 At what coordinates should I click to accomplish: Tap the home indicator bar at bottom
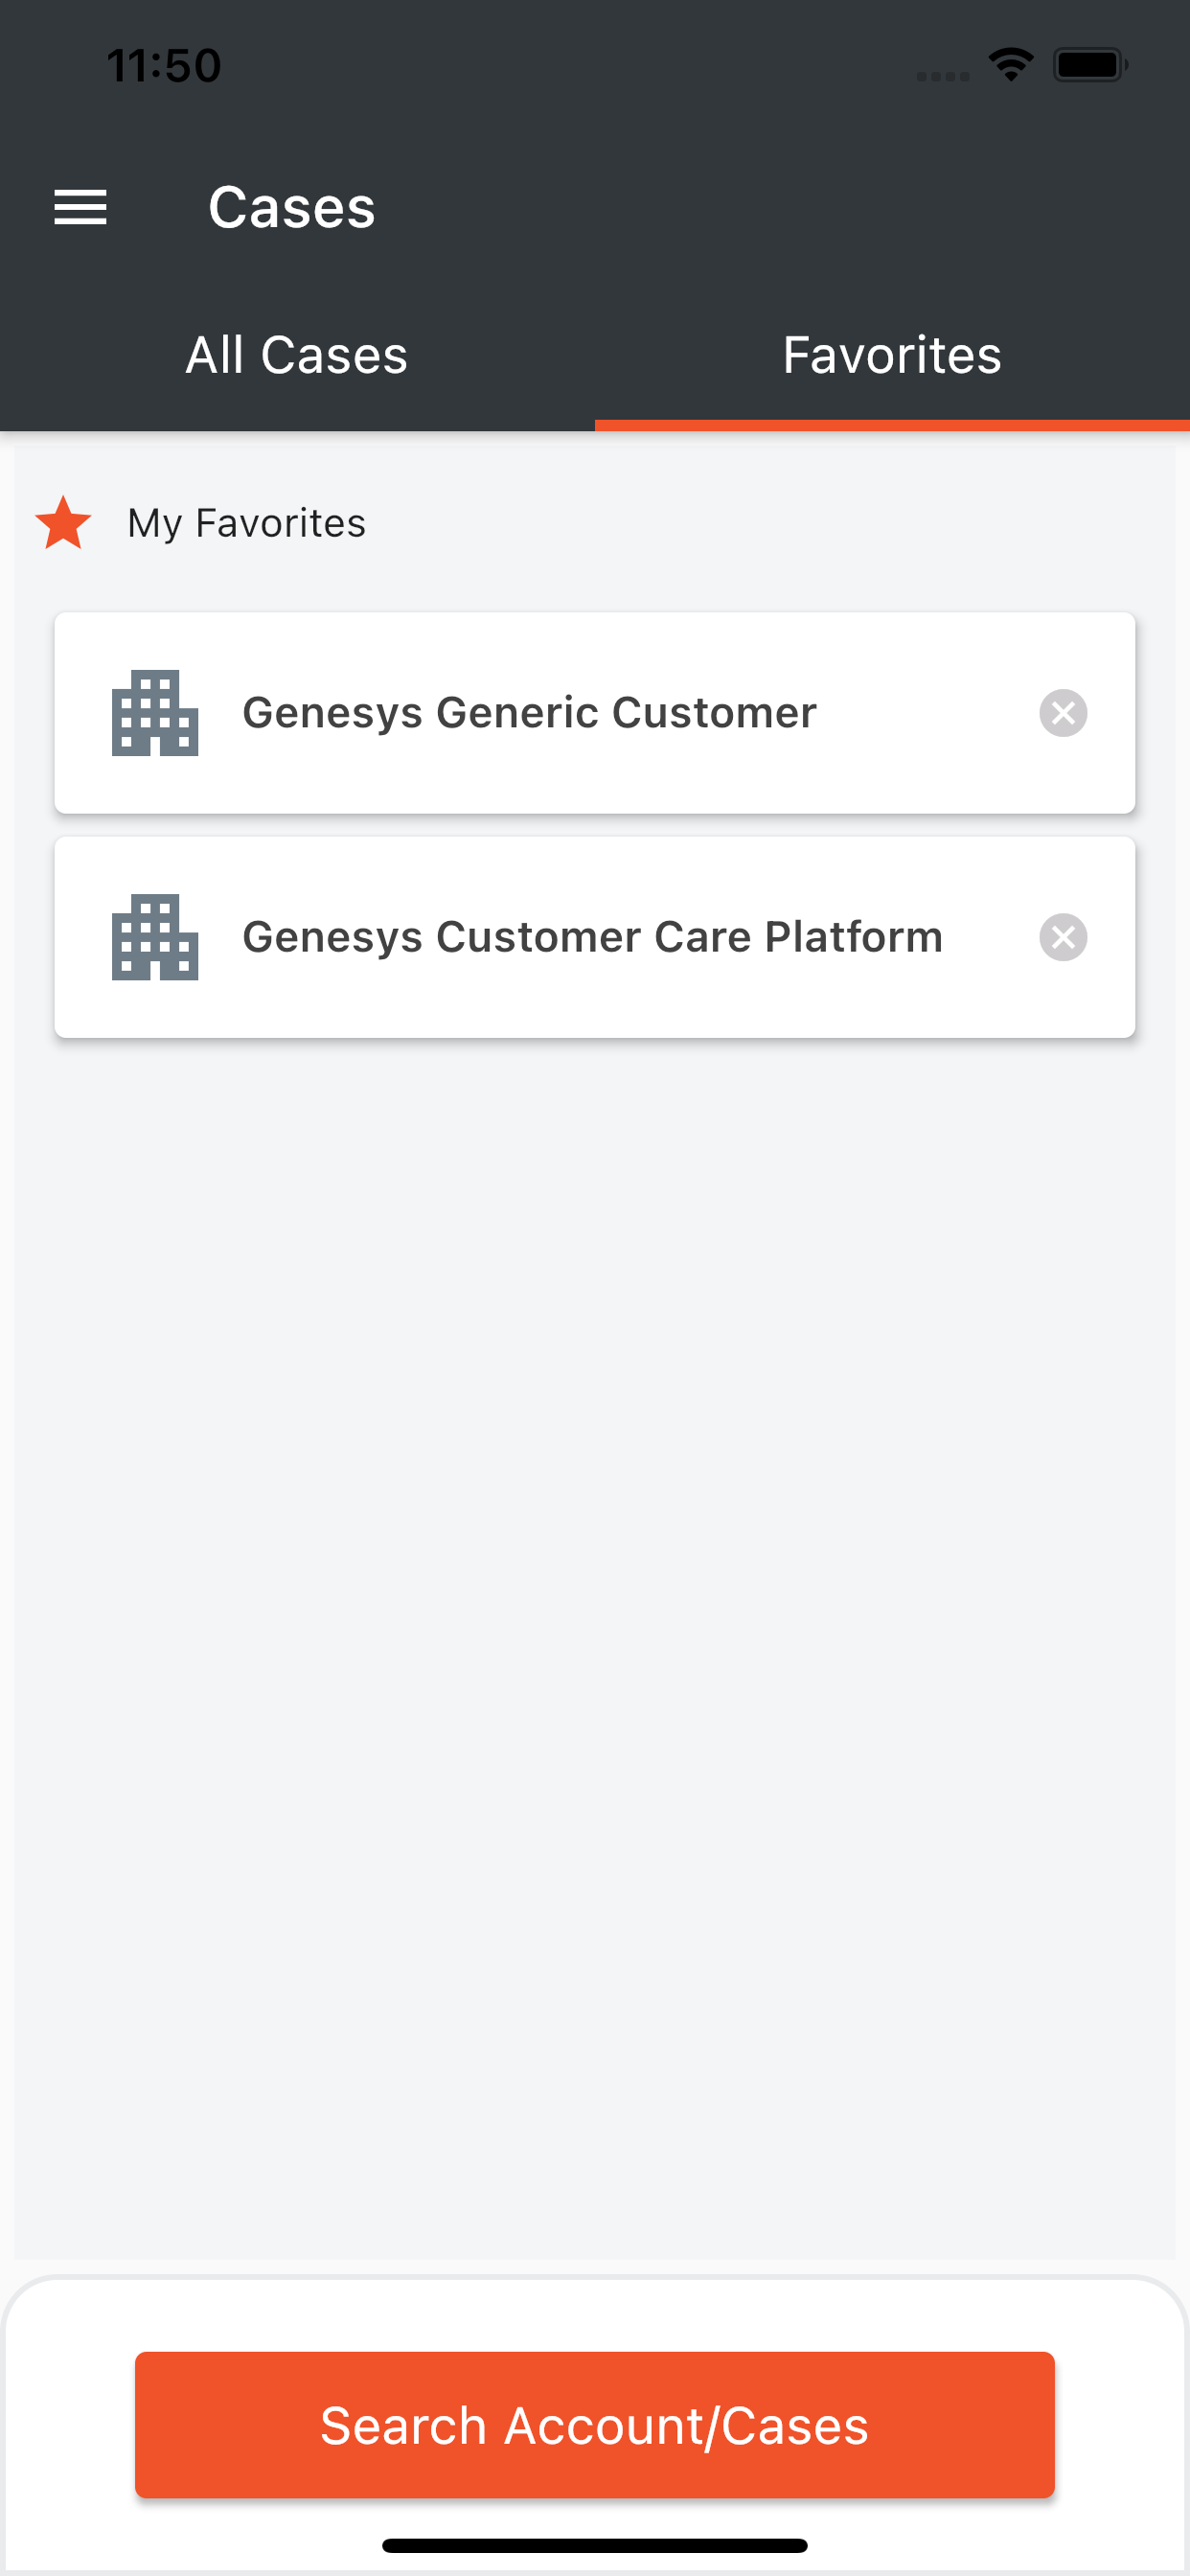(594, 2545)
